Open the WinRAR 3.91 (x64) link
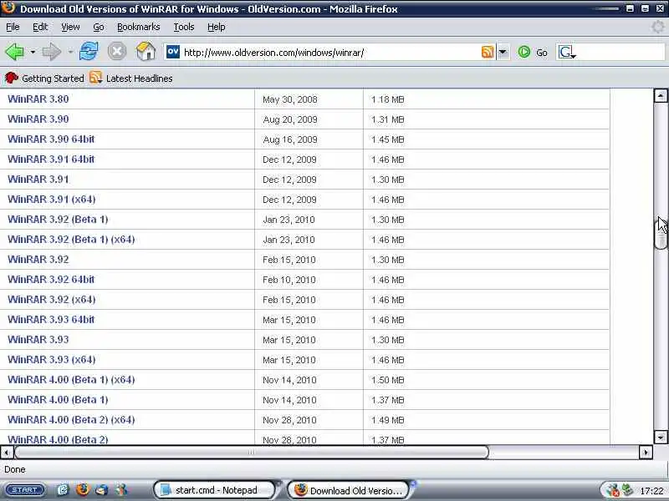This screenshot has width=669, height=501. click(52, 199)
